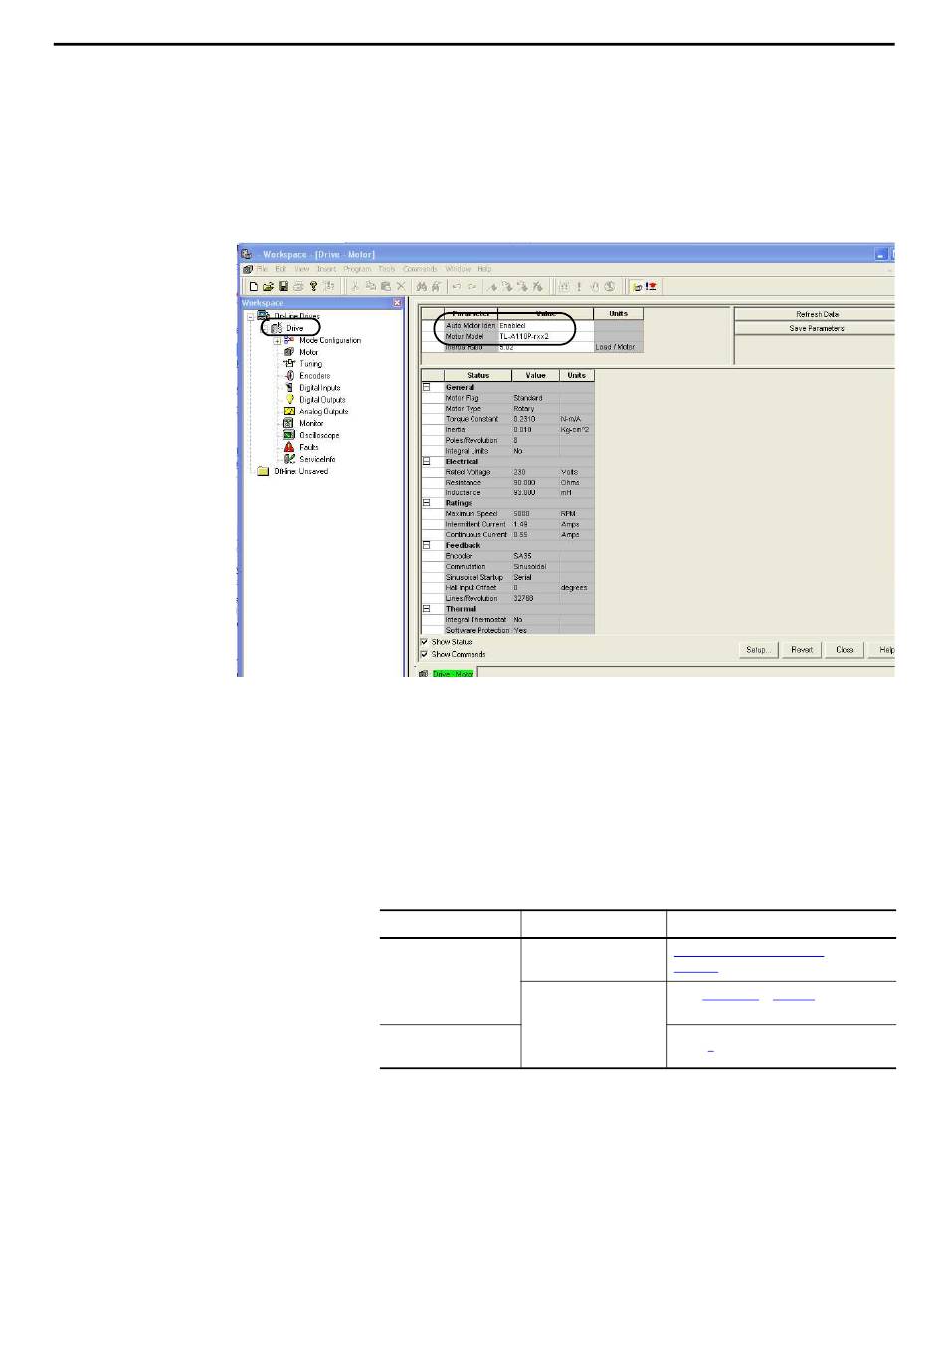This screenshot has width=945, height=1372.
Task: Click the Open folder toolbar icon
Action: tap(268, 287)
